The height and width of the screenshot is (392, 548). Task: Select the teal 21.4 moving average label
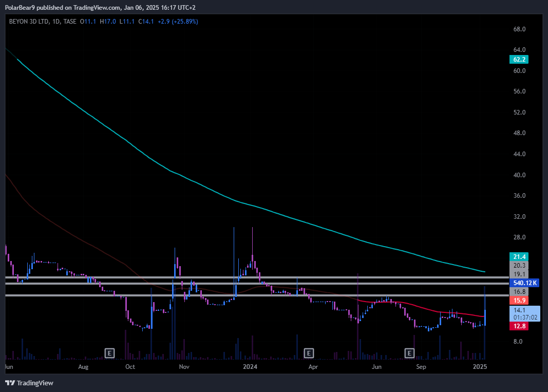pos(520,256)
